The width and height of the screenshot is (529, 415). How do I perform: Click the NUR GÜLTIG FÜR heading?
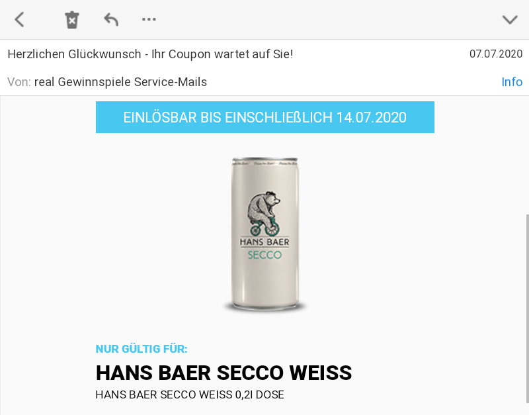(x=142, y=349)
